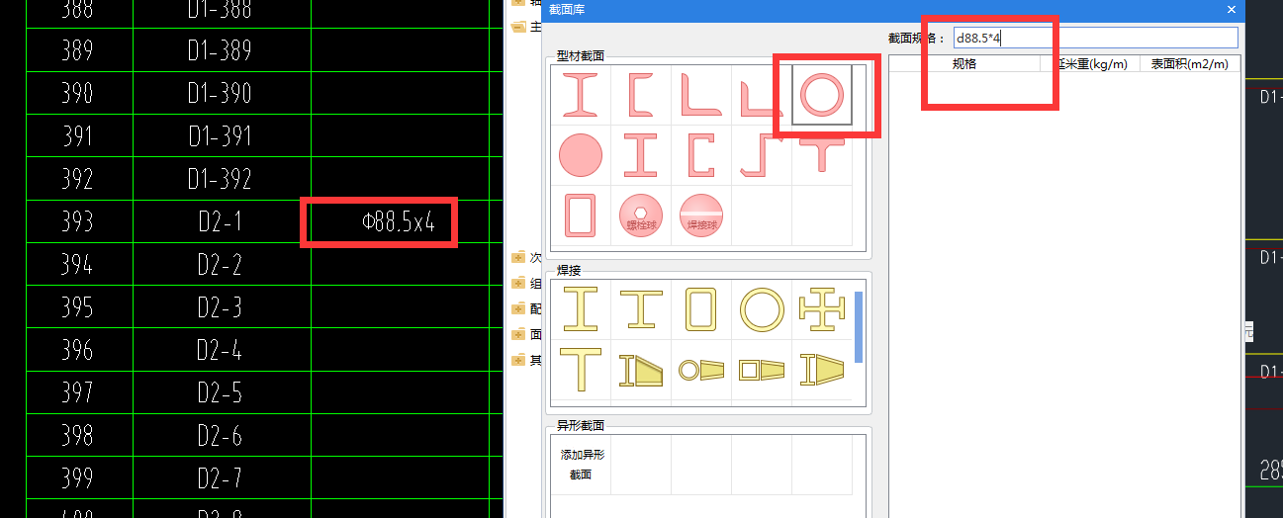Expand the 面 folder in the tree
1283x518 pixels.
coord(518,334)
